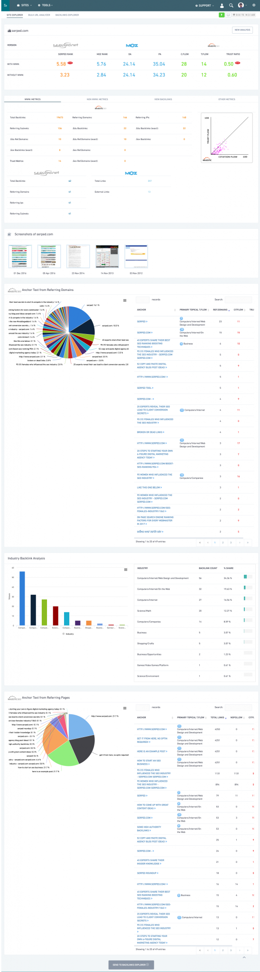This screenshot has width=260, height=972.
Task: Open the 'SERPED TOOL' anchor link
Action: coord(146,388)
